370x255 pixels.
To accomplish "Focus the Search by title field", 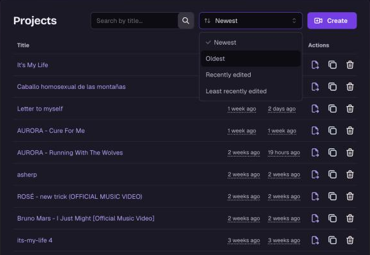I will click(x=135, y=21).
